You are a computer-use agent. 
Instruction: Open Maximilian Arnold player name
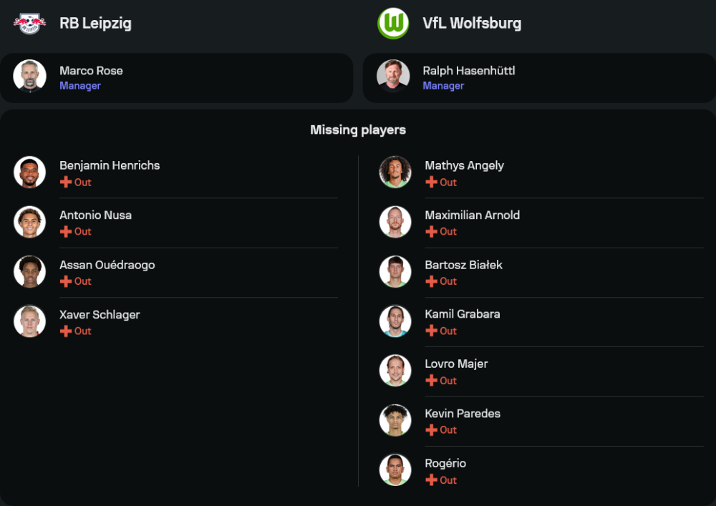[x=472, y=215]
